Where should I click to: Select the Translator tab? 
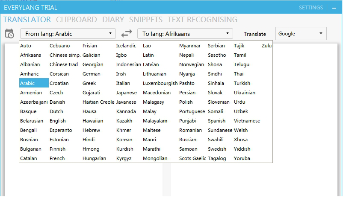coord(27,20)
